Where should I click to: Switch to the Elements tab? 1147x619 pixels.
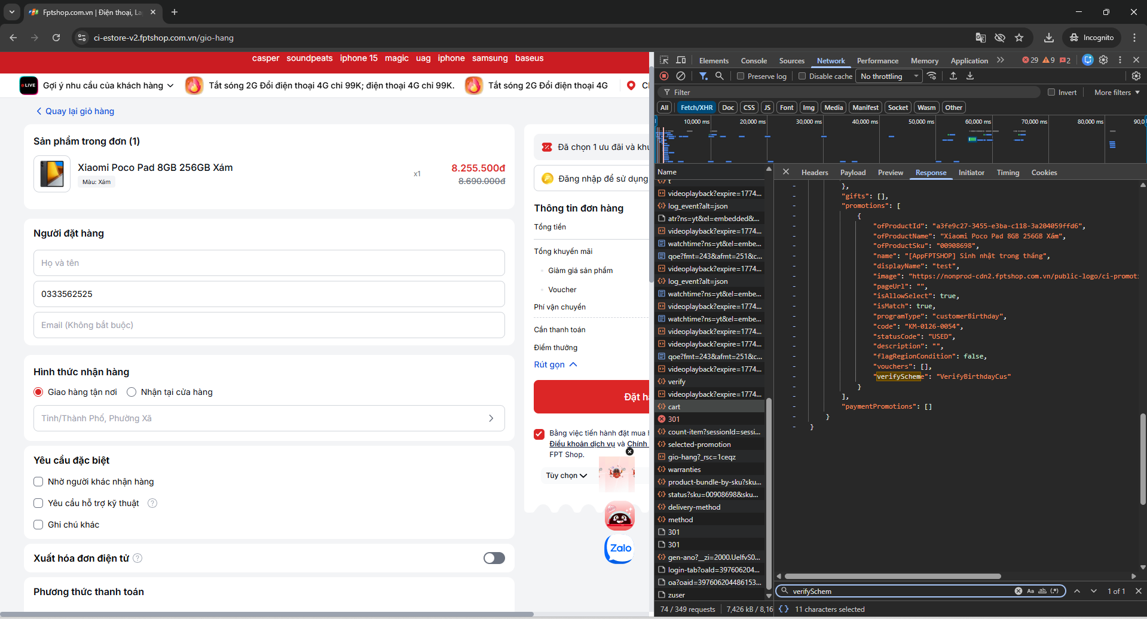(714, 60)
